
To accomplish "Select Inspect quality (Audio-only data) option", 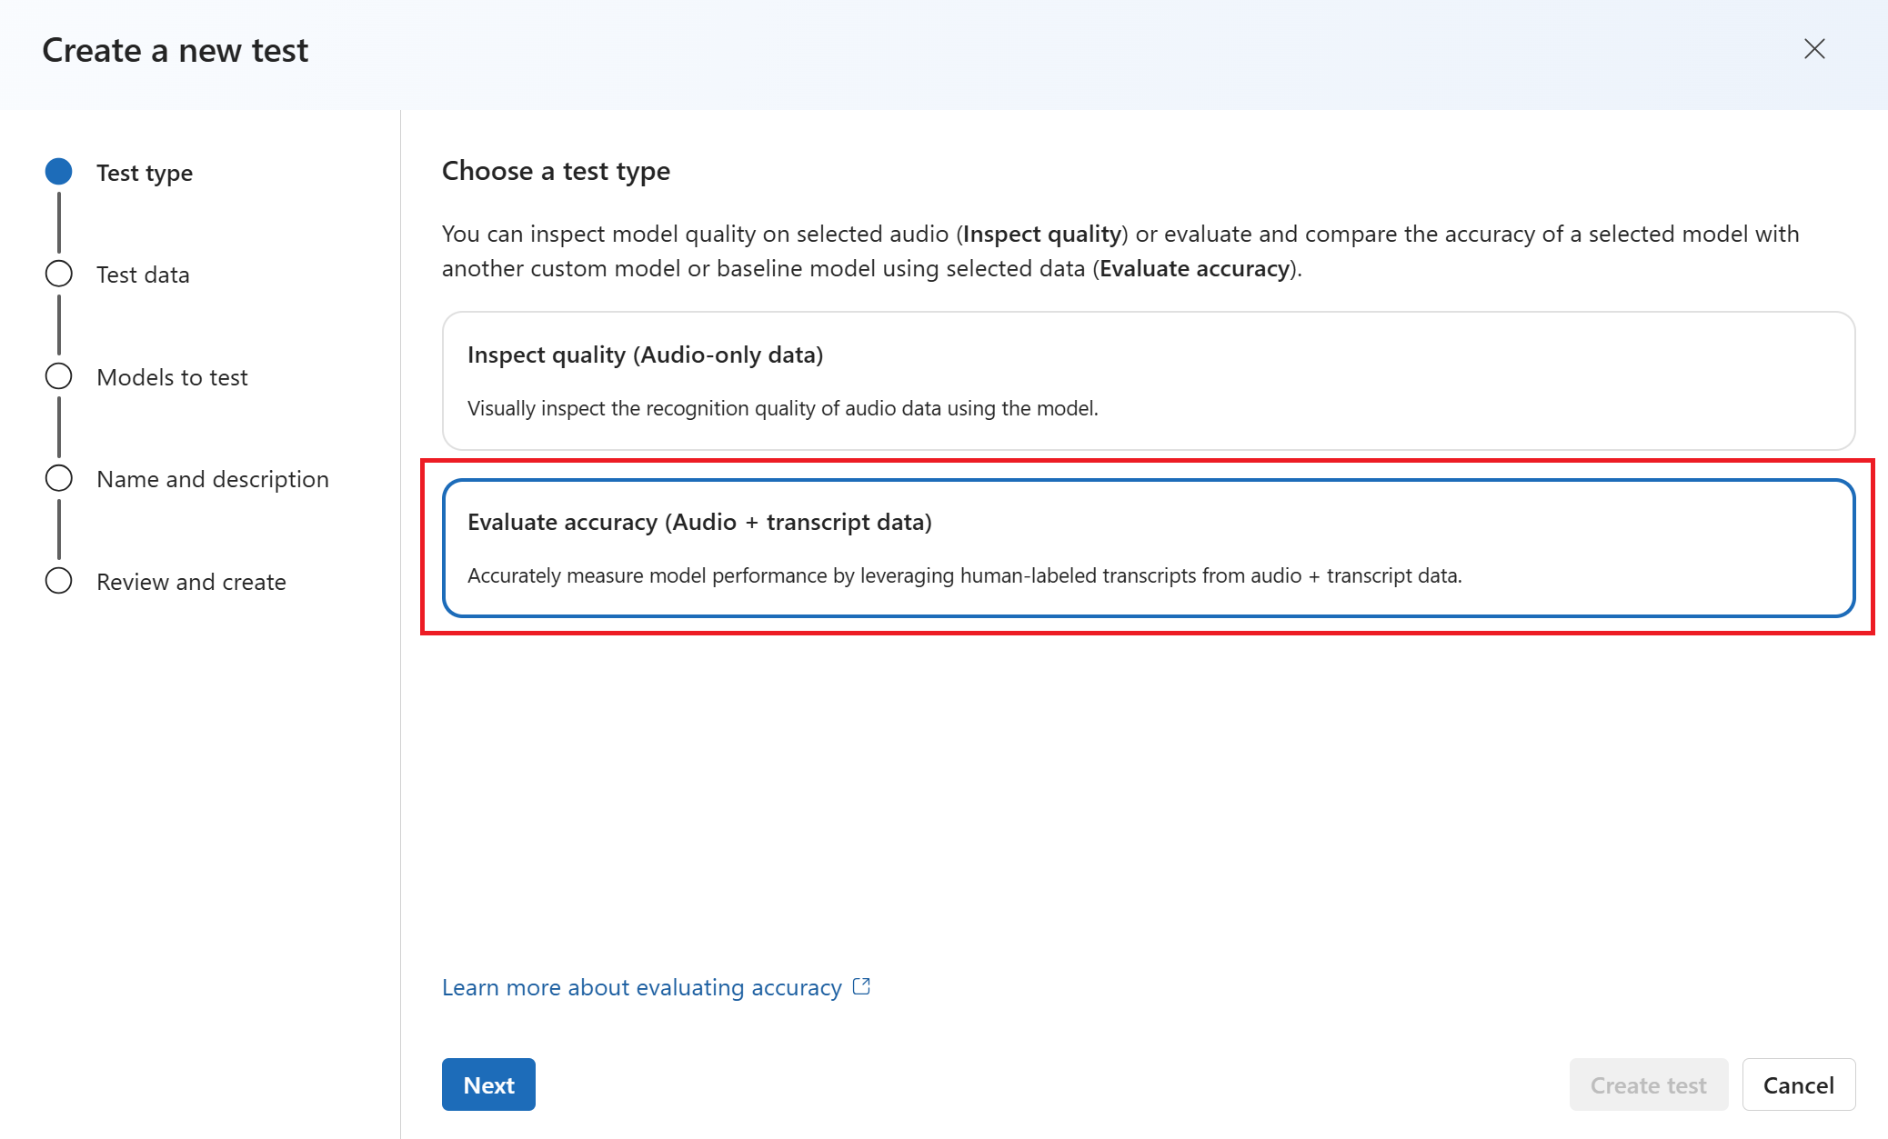I will click(1148, 380).
